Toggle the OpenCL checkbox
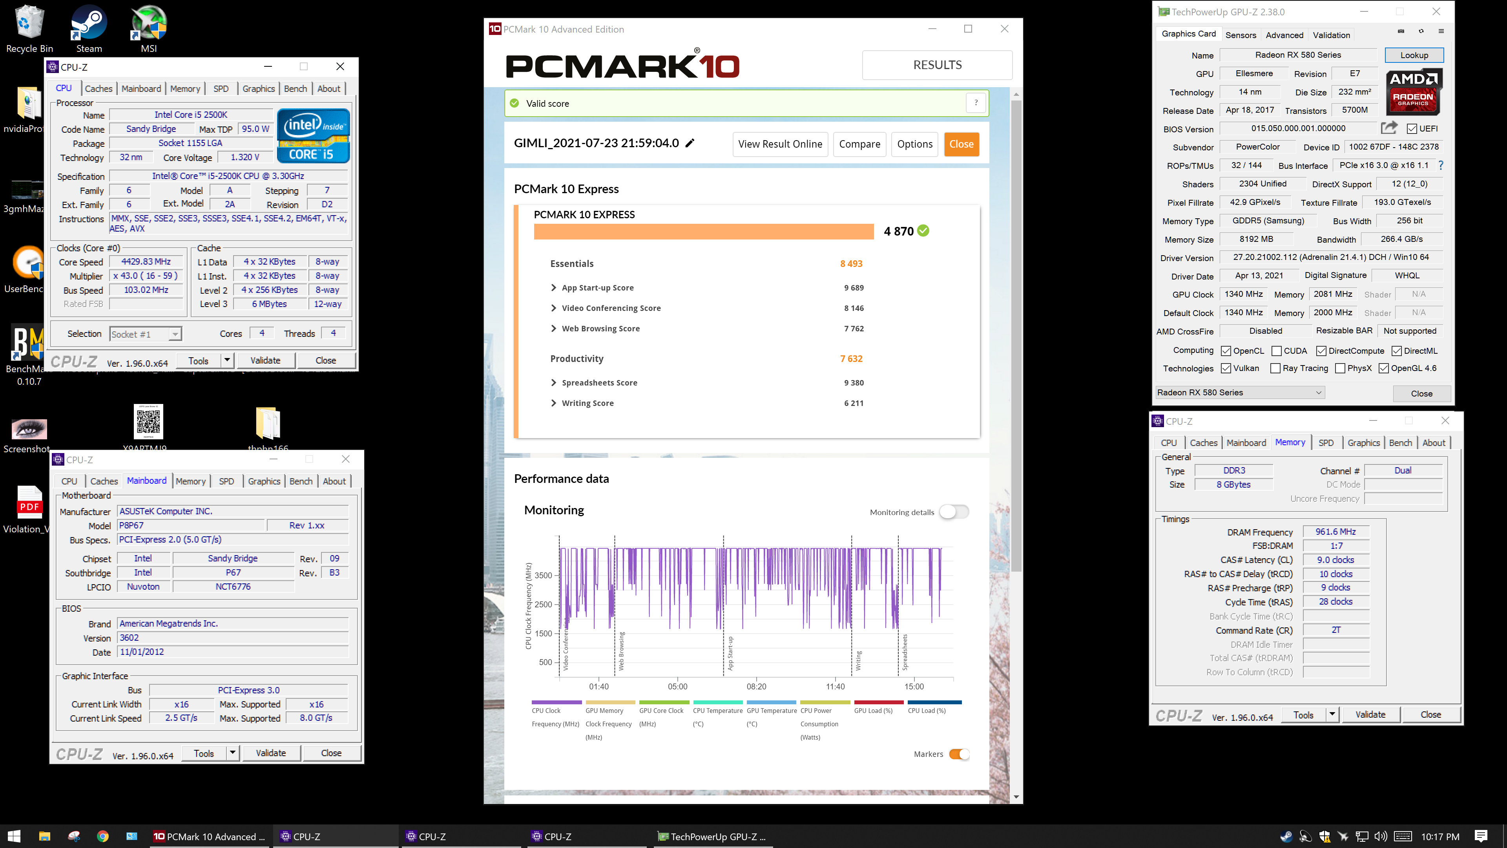Viewport: 1507px width, 848px height. click(x=1226, y=351)
